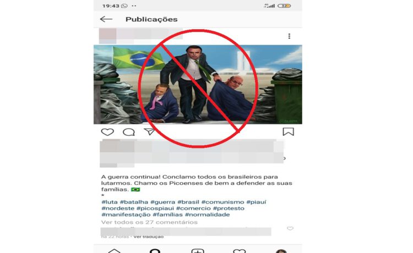Open comments via speech bubble icon
Viewport: 413px width, 253px height.
(129, 132)
